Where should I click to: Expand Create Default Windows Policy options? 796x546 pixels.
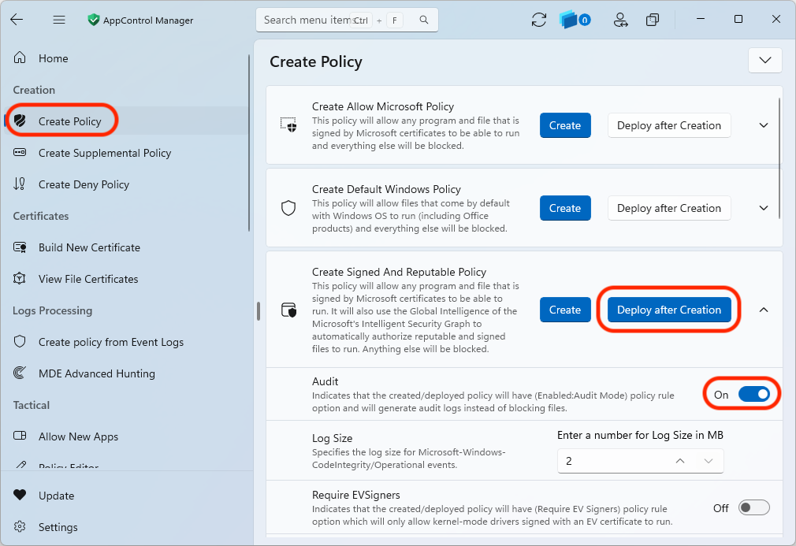click(764, 208)
